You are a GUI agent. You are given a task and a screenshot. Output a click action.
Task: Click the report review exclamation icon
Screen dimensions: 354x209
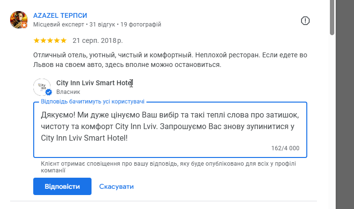(x=305, y=21)
